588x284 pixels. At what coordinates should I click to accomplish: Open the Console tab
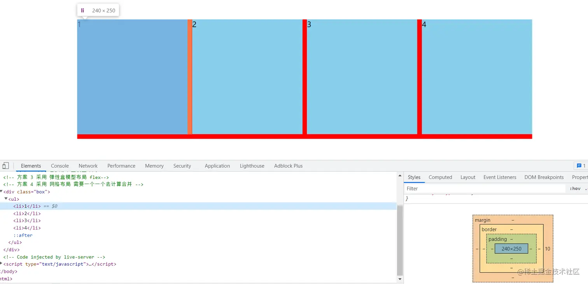tap(60, 166)
